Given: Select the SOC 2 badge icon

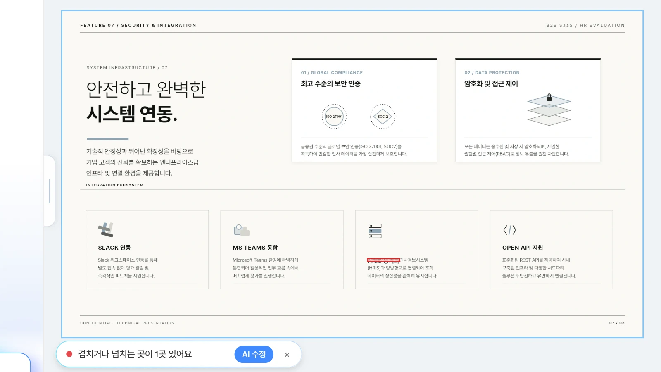Looking at the screenshot, I should [383, 117].
